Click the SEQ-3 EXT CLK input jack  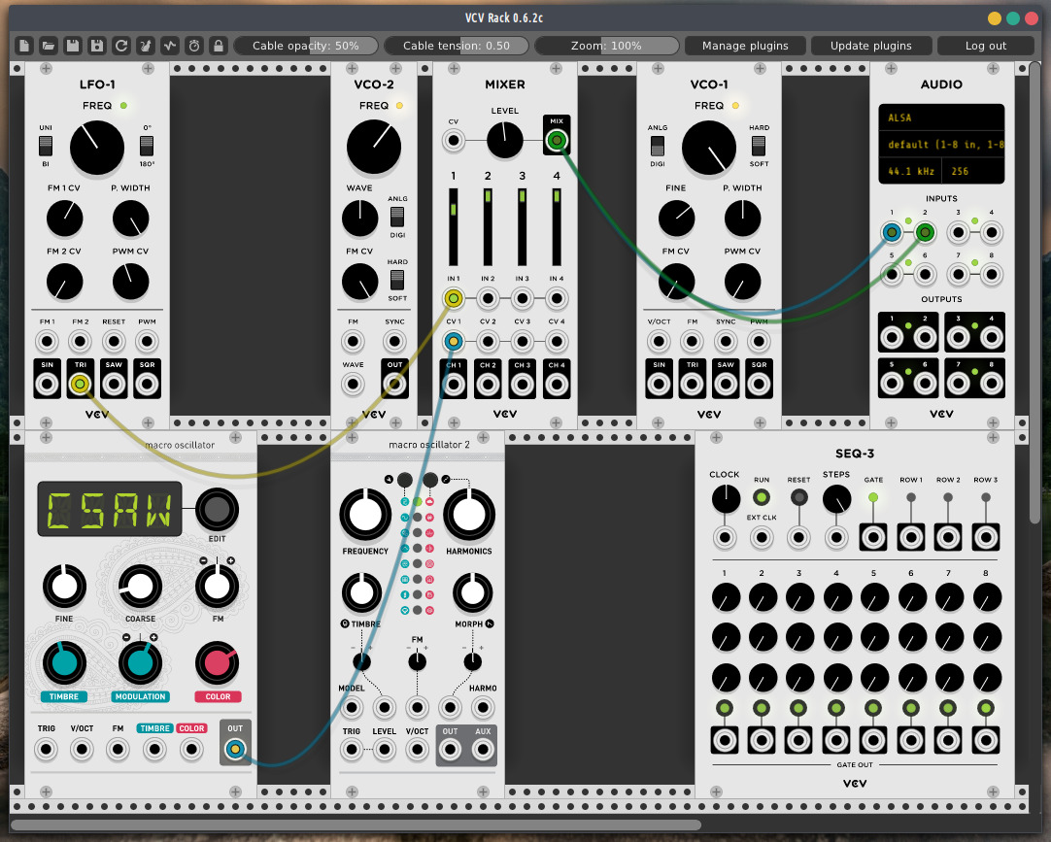(762, 537)
